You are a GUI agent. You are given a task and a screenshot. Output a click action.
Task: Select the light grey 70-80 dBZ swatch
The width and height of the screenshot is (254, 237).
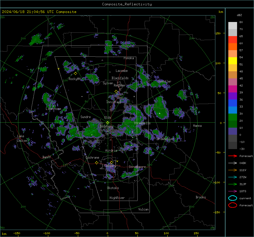[233, 26]
